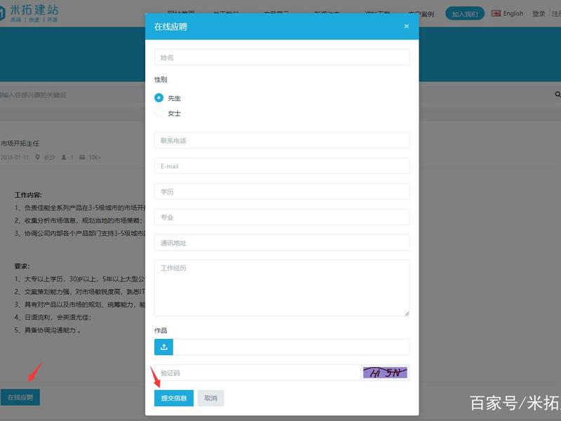Click the job title 市场开拓主任

20,143
